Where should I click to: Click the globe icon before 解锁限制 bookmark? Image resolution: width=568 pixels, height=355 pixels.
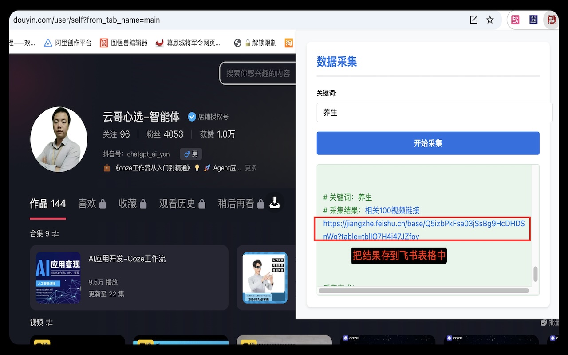pos(237,43)
